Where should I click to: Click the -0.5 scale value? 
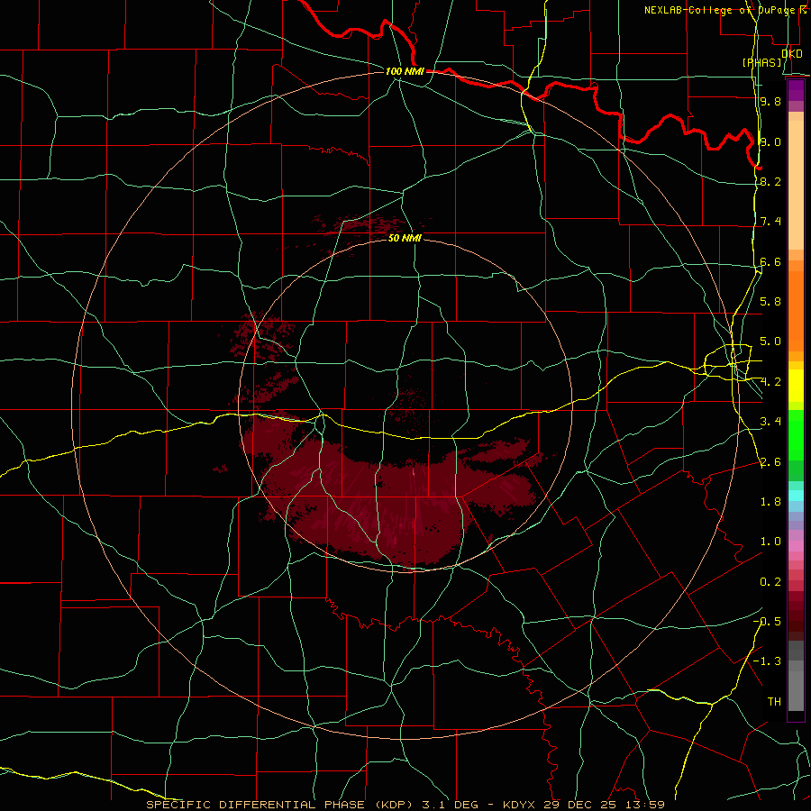coord(767,621)
